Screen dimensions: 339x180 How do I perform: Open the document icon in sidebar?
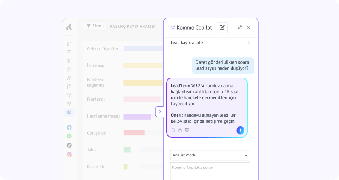pyautogui.click(x=69, y=87)
